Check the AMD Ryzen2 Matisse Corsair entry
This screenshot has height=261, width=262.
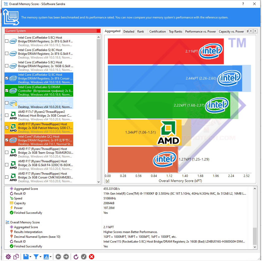[x=7, y=115]
